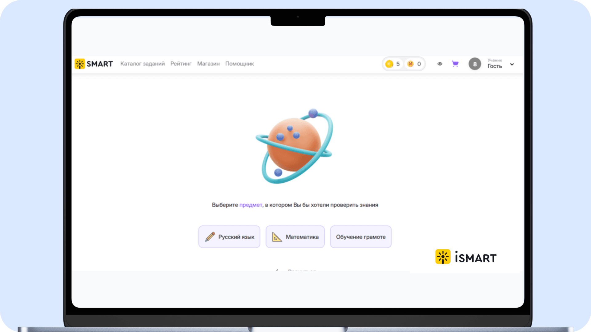The height and width of the screenshot is (332, 591).
Task: Open Каталог заданий menu item
Action: [143, 64]
